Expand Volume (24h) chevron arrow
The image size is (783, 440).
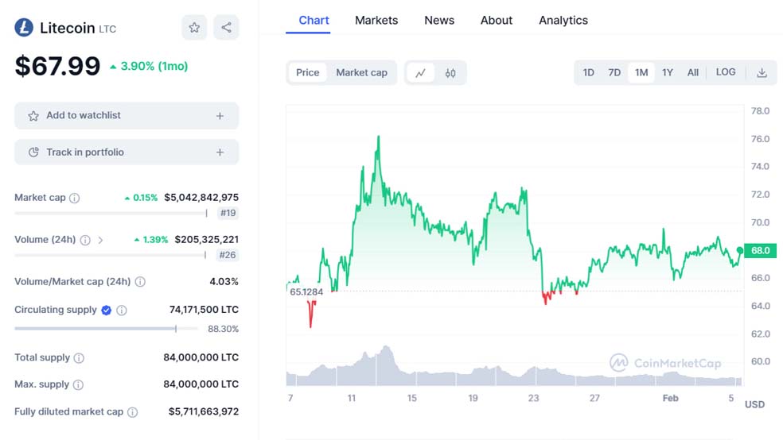(x=100, y=240)
